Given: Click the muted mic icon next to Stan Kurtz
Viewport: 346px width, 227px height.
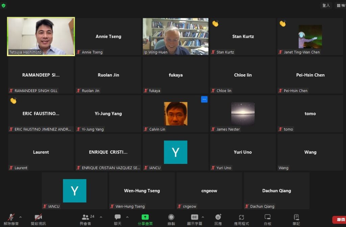Looking at the screenshot, I should coord(213,52).
